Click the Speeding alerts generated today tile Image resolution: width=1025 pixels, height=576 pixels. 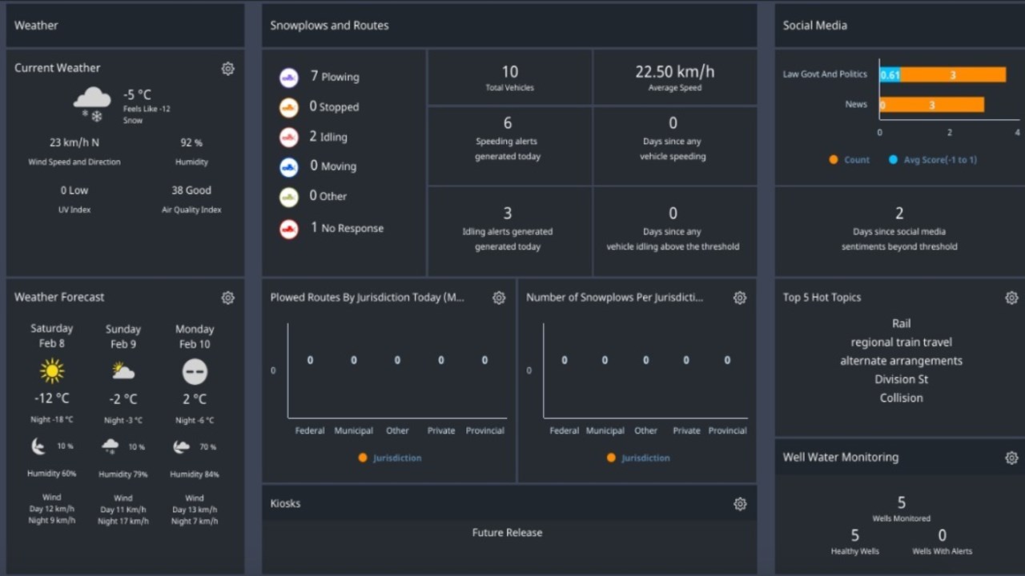509,146
